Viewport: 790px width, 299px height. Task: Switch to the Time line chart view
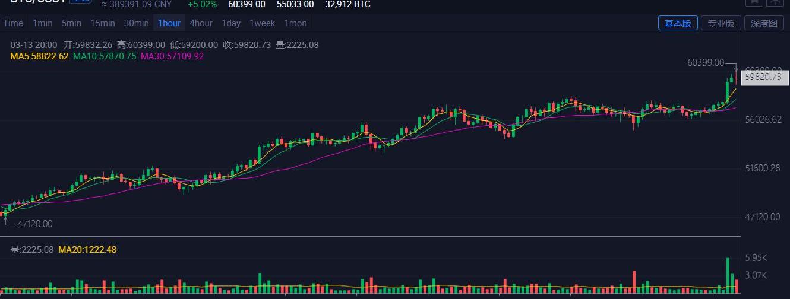12,23
